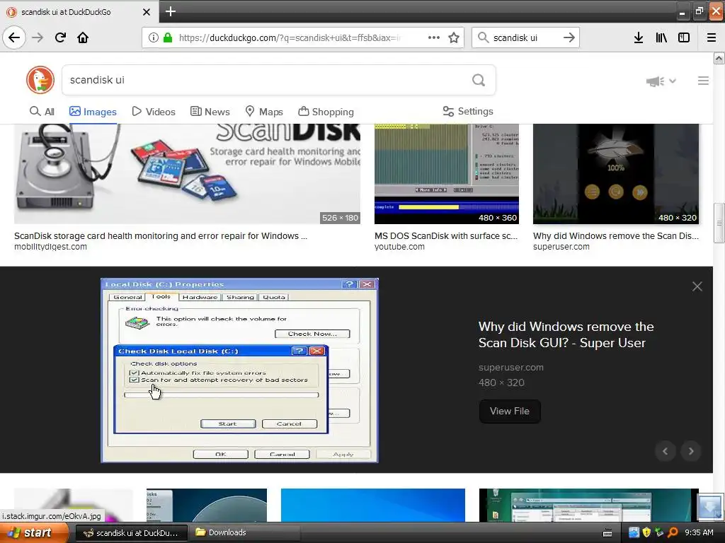
Task: Open the plain blue thumbnail in bottom row
Action: click(373, 505)
